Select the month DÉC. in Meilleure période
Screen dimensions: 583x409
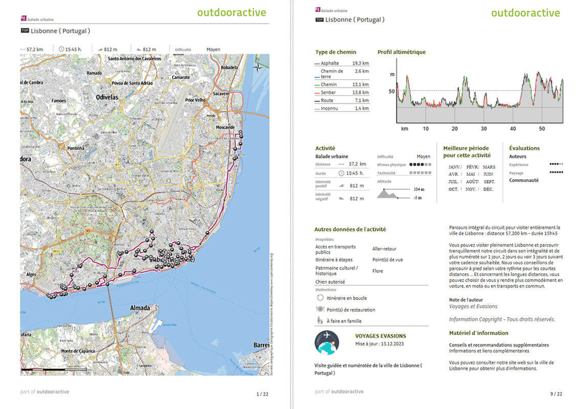click(488, 189)
